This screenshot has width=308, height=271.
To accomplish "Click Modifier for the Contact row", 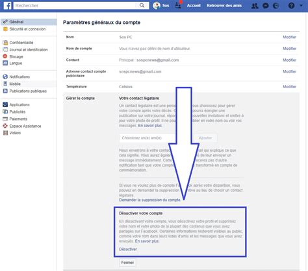I will [x=290, y=60].
